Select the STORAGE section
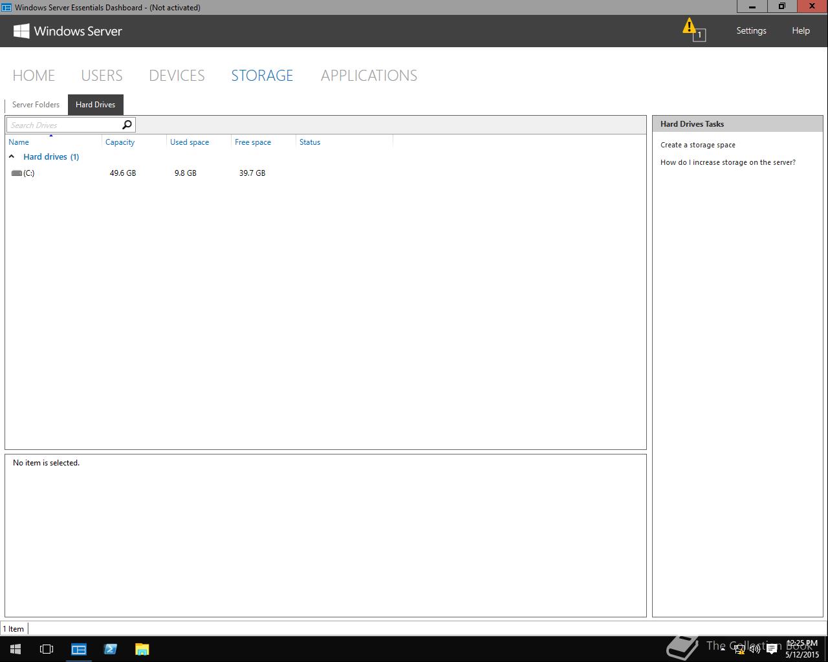The width and height of the screenshot is (828, 662). [x=262, y=76]
